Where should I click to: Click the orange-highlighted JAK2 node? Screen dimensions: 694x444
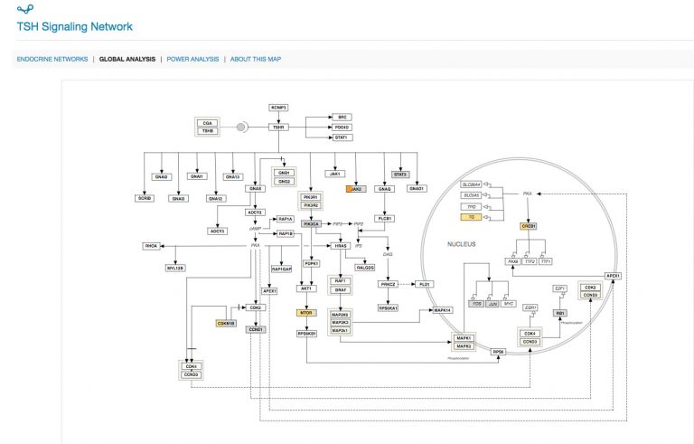(x=356, y=189)
